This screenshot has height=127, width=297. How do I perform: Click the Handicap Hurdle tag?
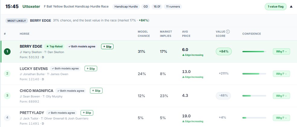[x=126, y=7]
